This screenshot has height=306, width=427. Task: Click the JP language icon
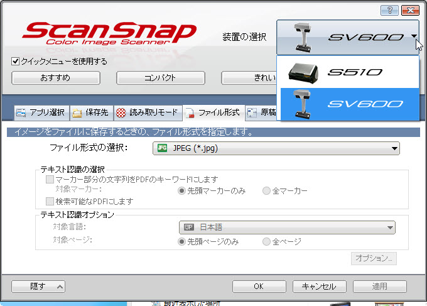tap(189, 227)
